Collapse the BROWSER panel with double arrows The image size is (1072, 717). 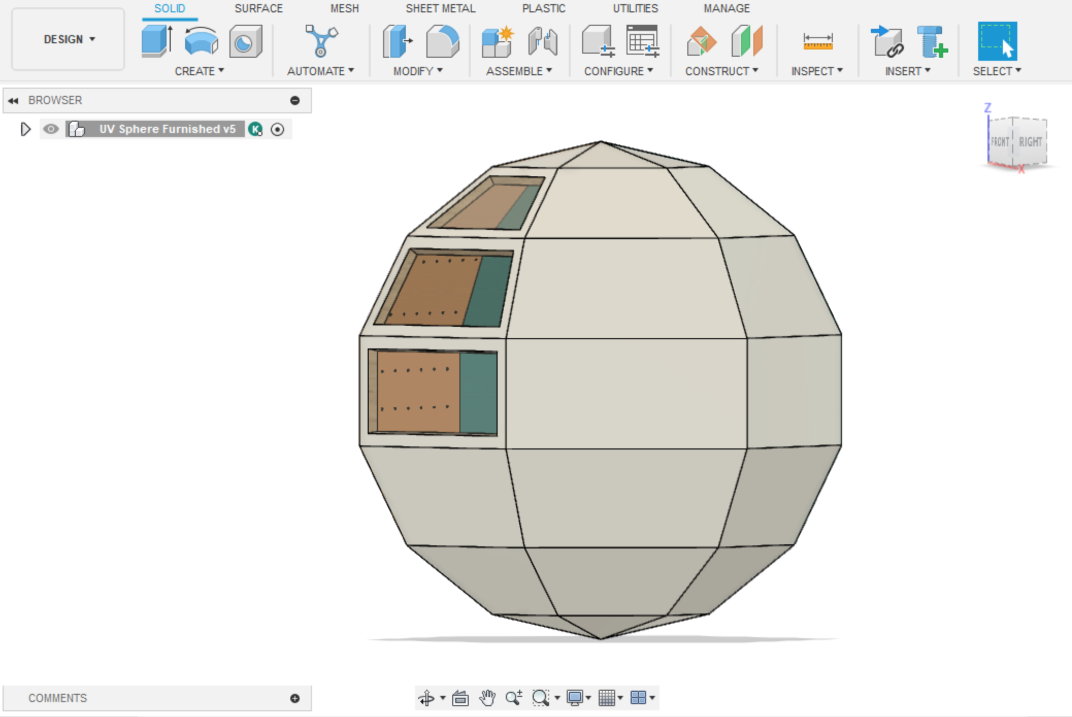[13, 101]
